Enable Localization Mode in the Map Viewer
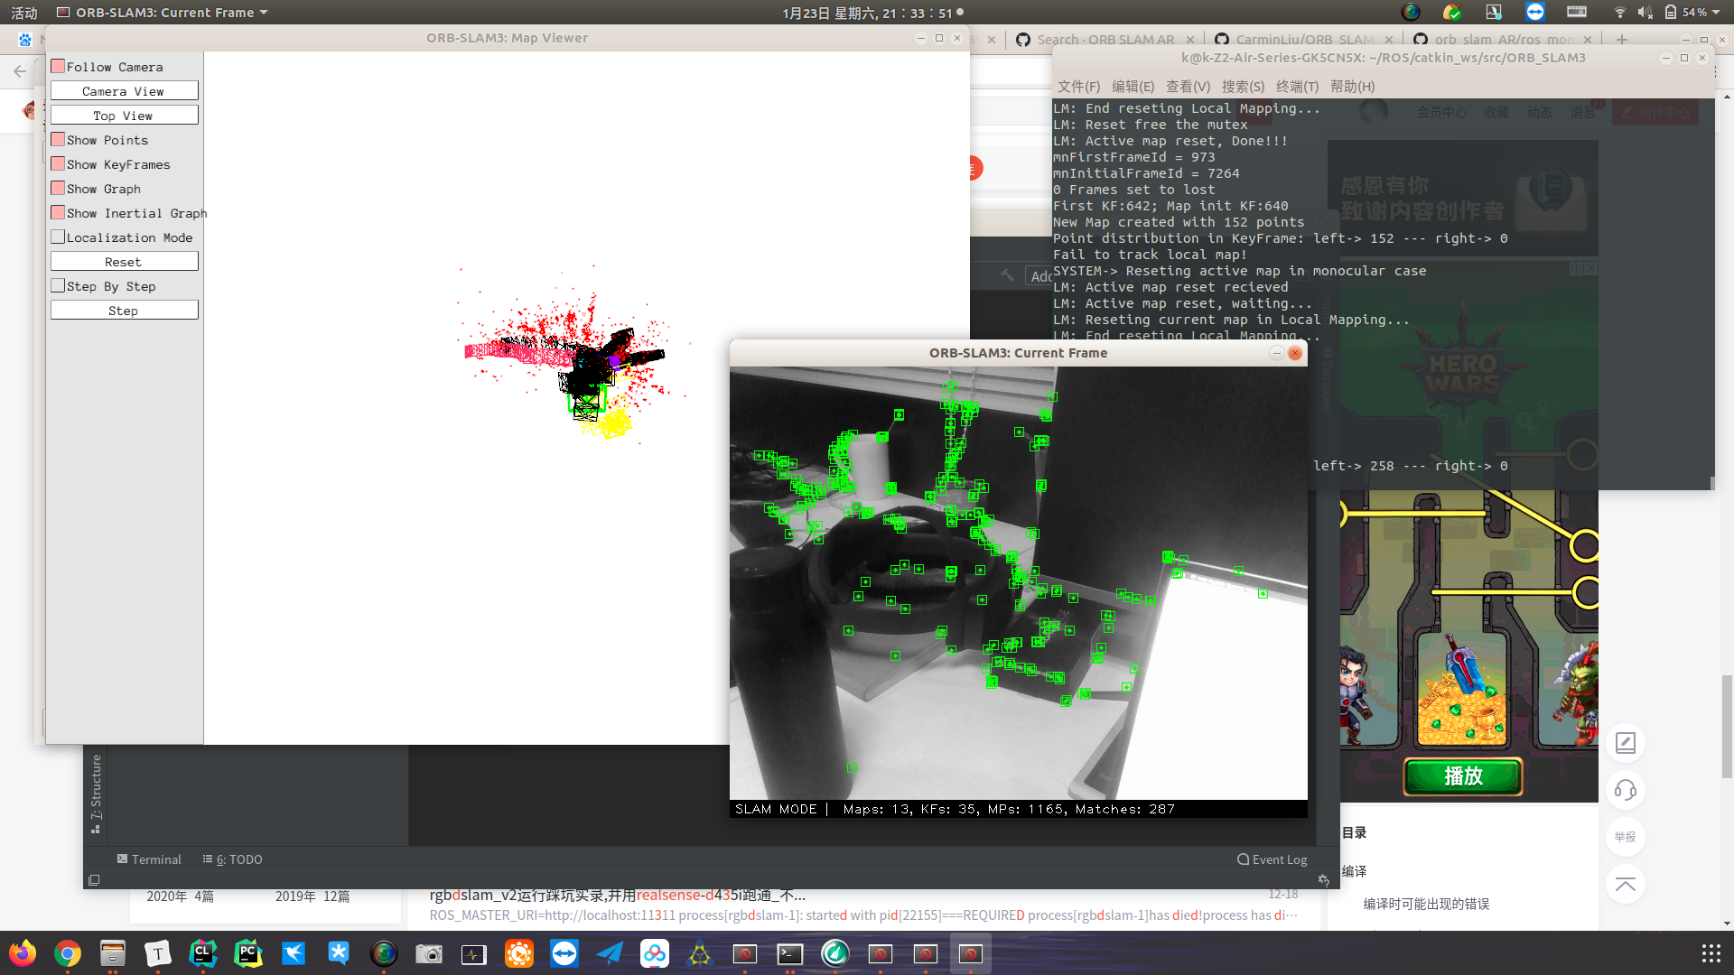Viewport: 1734px width, 975px height. [59, 237]
